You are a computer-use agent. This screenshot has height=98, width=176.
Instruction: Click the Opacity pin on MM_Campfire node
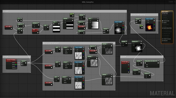(162, 23)
